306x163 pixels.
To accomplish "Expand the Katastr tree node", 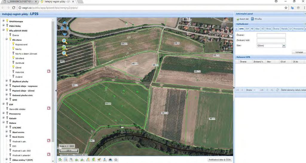I will 3,118.
